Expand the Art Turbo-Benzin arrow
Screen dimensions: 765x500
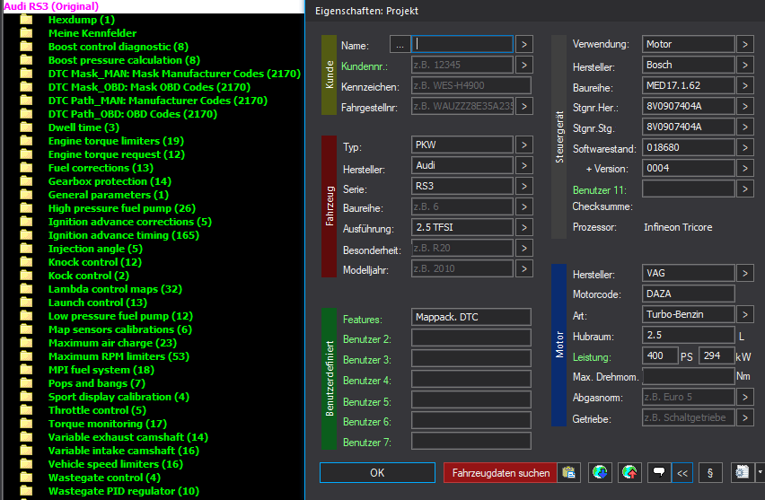pyautogui.click(x=745, y=314)
